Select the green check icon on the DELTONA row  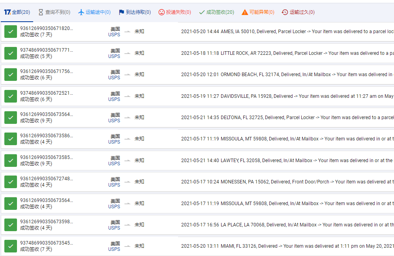click(x=11, y=118)
